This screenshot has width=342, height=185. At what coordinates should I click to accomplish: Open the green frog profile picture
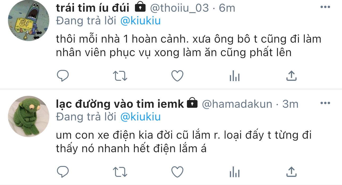pos(29,116)
